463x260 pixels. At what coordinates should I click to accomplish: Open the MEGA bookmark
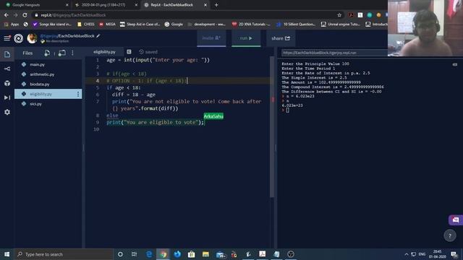(x=107, y=24)
